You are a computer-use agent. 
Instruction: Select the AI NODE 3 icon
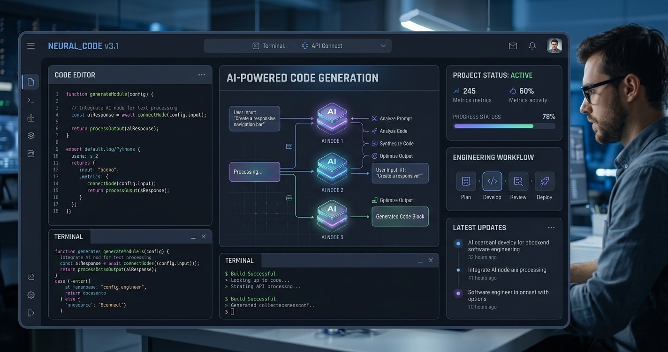coord(332,216)
